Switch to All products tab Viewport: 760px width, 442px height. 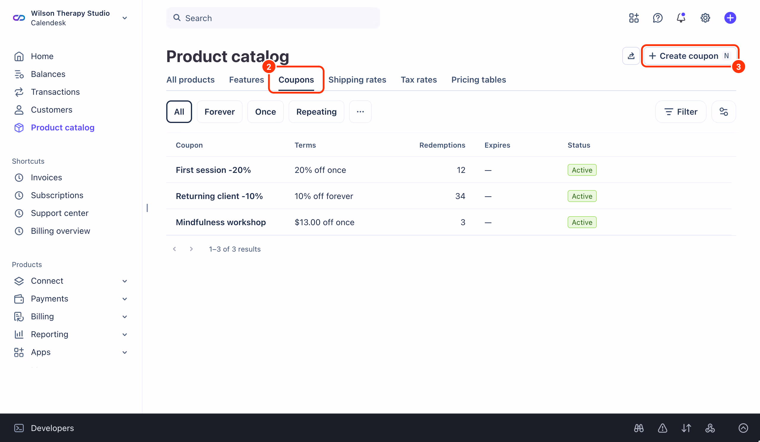[190, 80]
